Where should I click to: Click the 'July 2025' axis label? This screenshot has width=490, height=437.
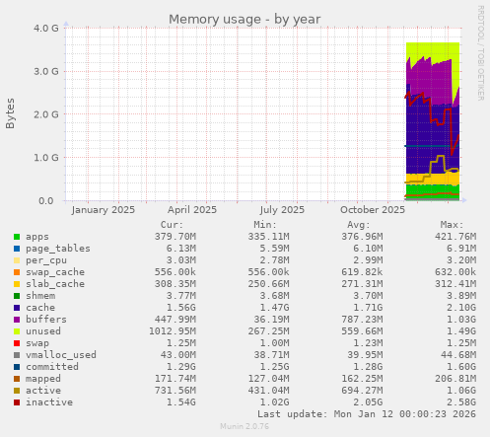coord(282,210)
